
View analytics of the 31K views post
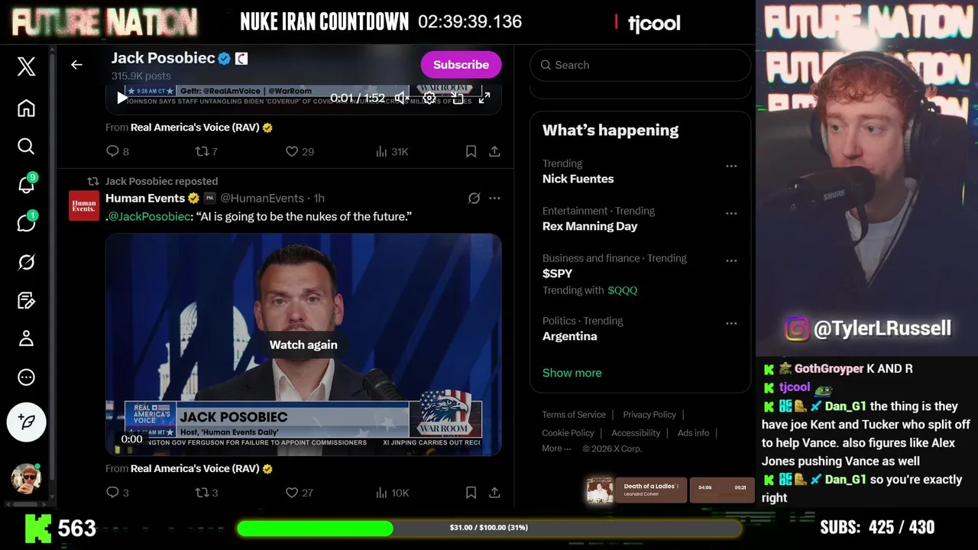(392, 151)
